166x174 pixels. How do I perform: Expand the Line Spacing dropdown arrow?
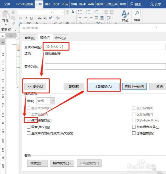(113, 18)
